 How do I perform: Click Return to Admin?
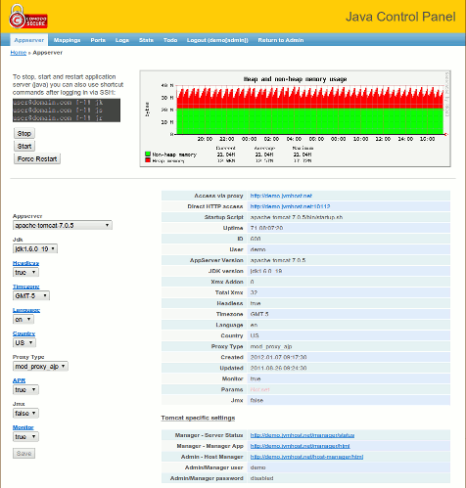pos(281,40)
